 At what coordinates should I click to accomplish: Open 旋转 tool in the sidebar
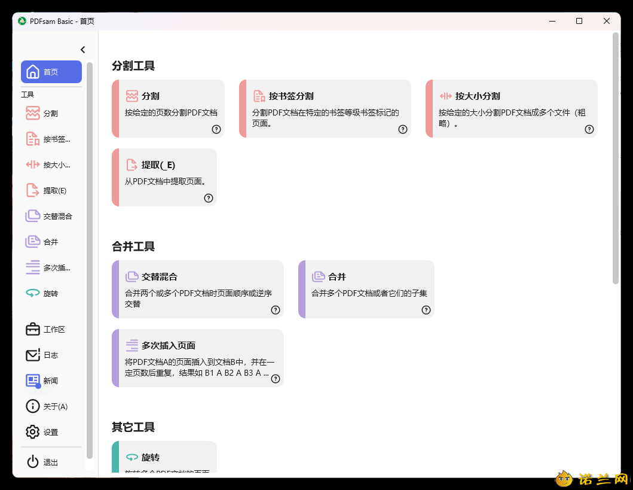click(x=51, y=293)
